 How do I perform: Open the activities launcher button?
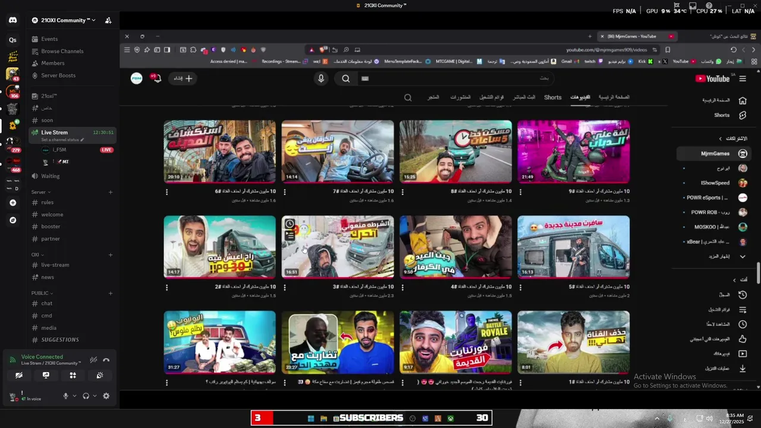tap(73, 376)
